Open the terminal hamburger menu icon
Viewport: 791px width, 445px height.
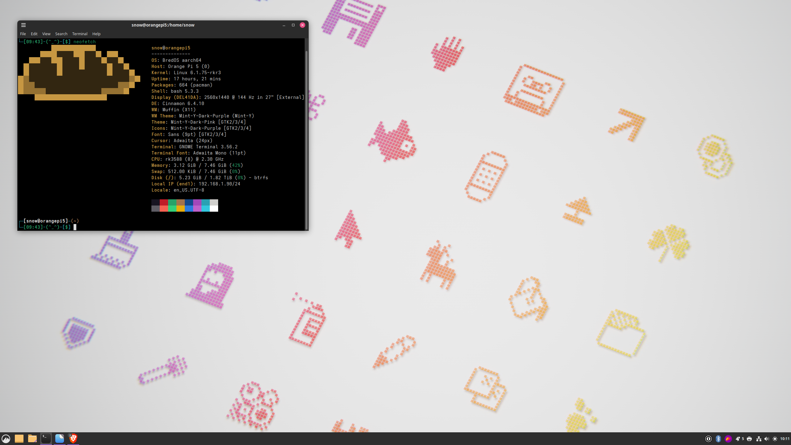pyautogui.click(x=23, y=25)
